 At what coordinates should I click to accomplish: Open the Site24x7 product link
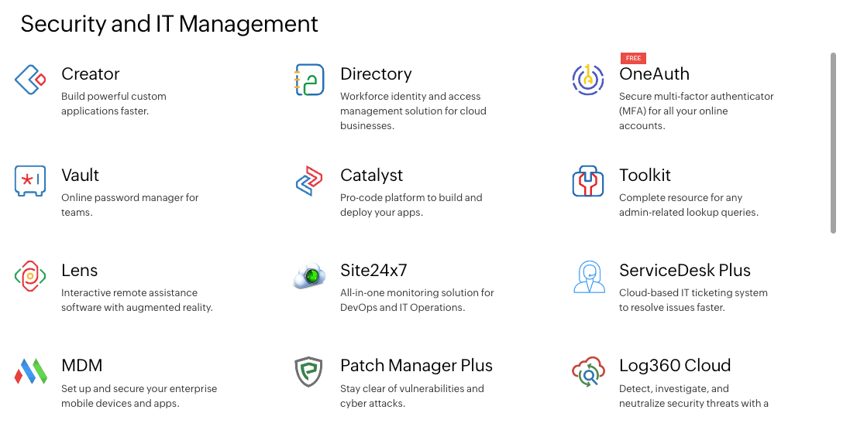pyautogui.click(x=373, y=270)
